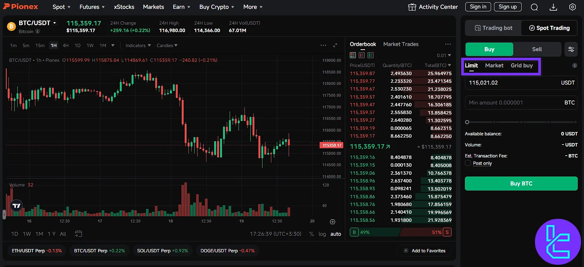
Task: Toggle the auto scale option
Action: [x=336, y=234]
